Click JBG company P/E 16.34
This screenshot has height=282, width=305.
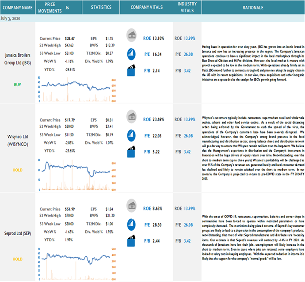coord(157,54)
